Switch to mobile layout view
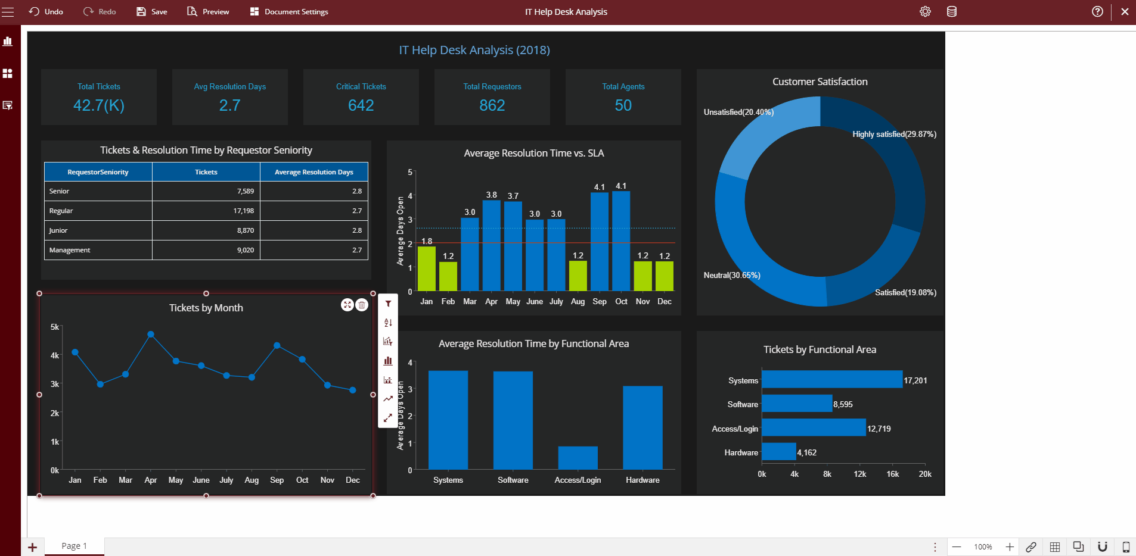The width and height of the screenshot is (1136, 556). pyautogui.click(x=1125, y=546)
